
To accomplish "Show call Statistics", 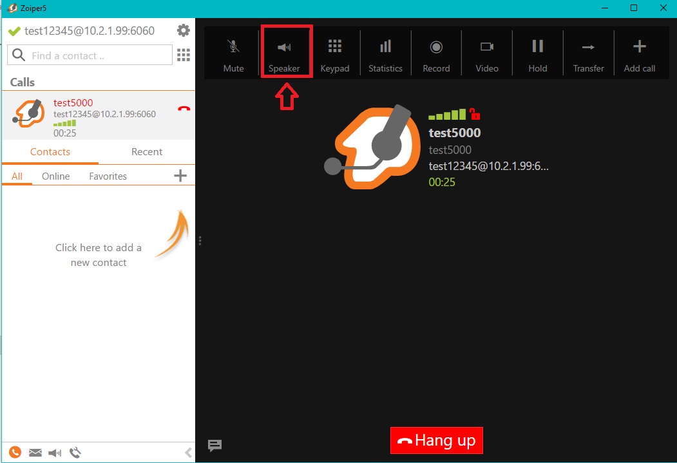I will [x=385, y=55].
